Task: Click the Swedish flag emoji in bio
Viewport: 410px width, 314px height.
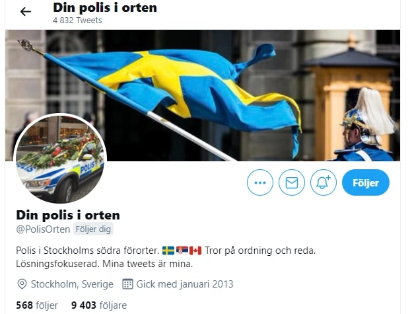Action: 168,251
